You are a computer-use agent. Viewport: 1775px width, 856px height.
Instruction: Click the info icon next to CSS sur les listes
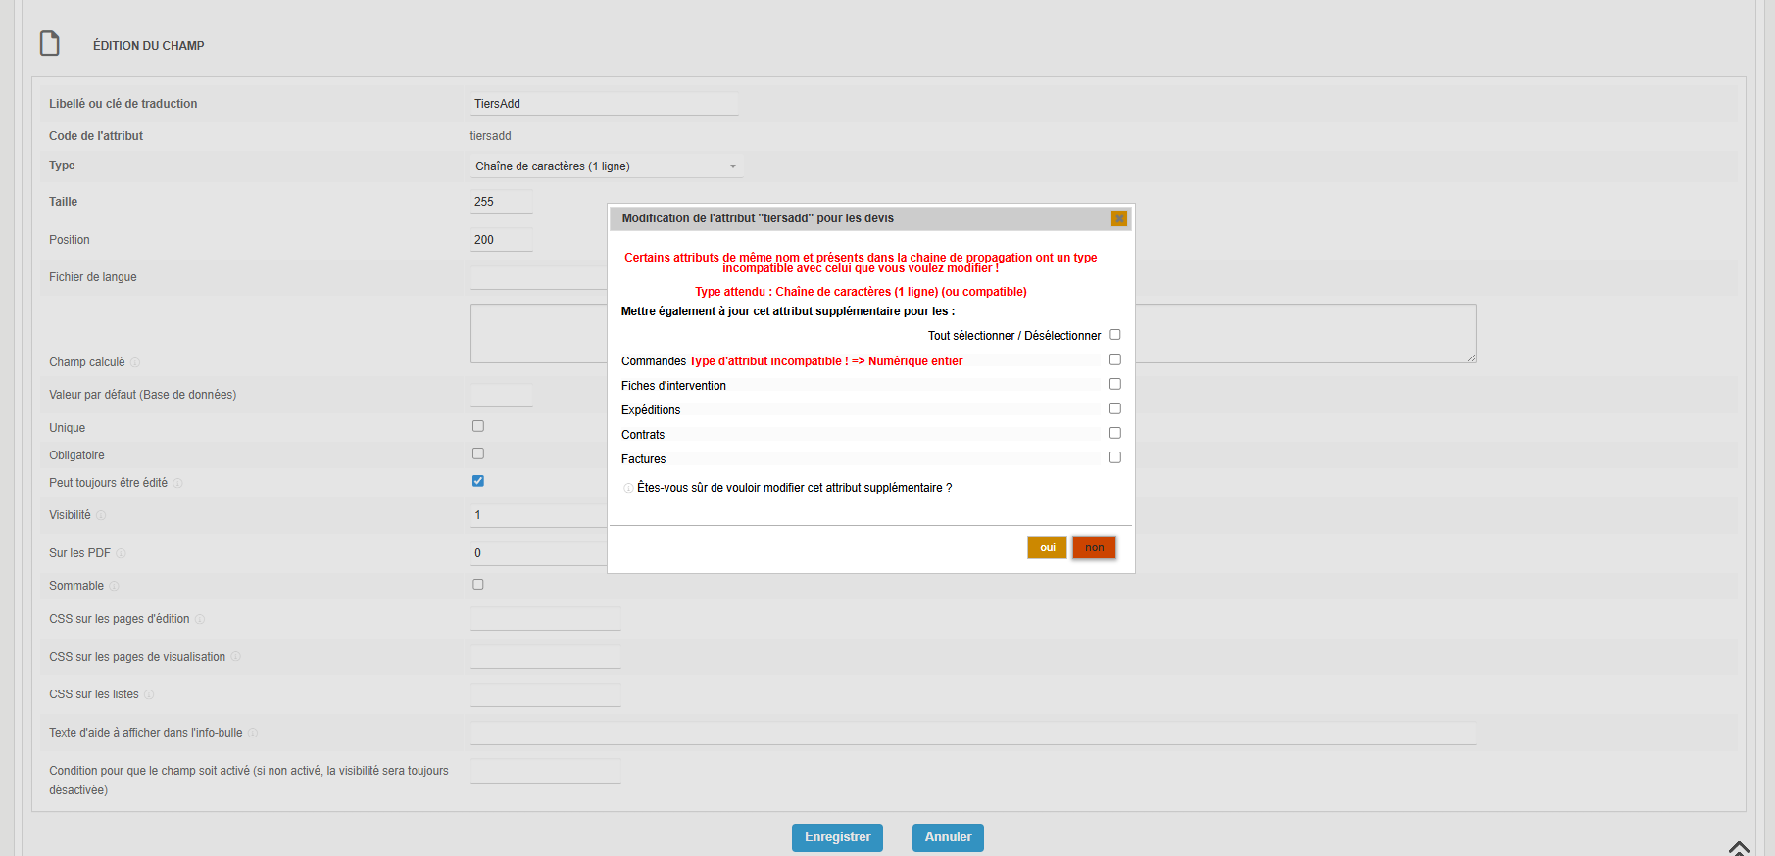coord(149,694)
